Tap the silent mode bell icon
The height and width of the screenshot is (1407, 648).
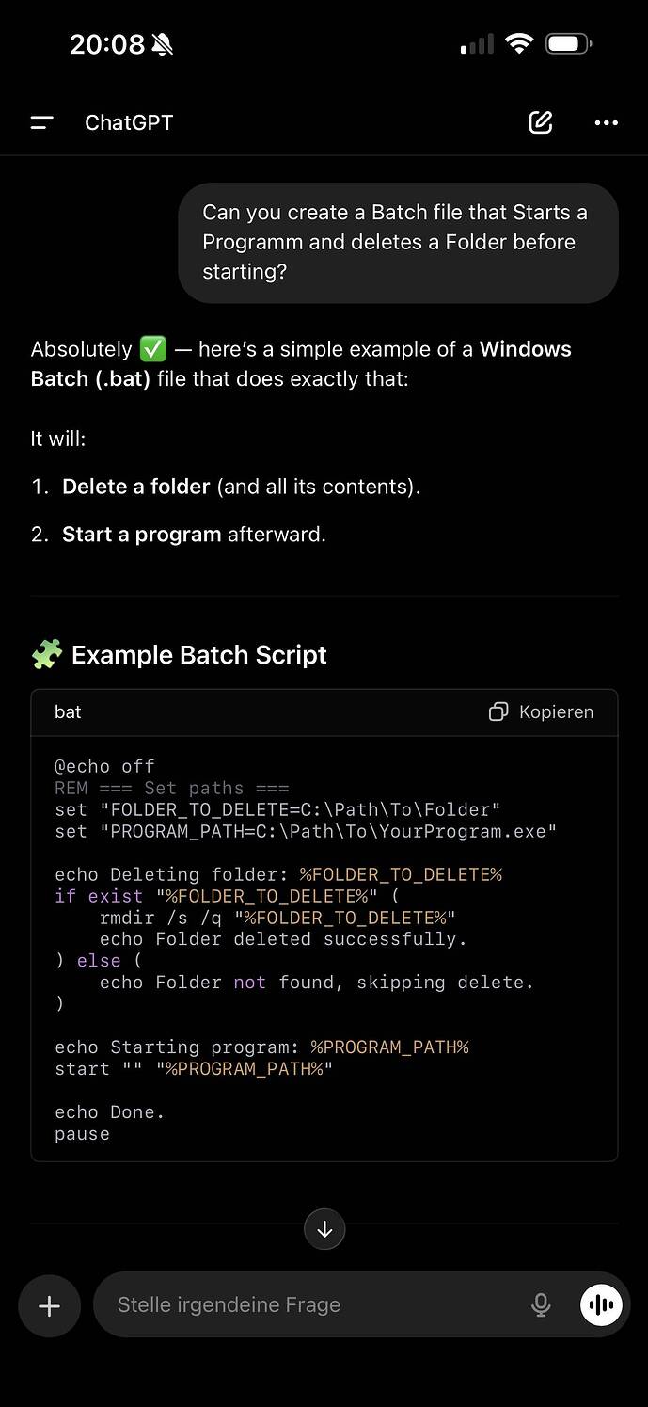click(163, 44)
